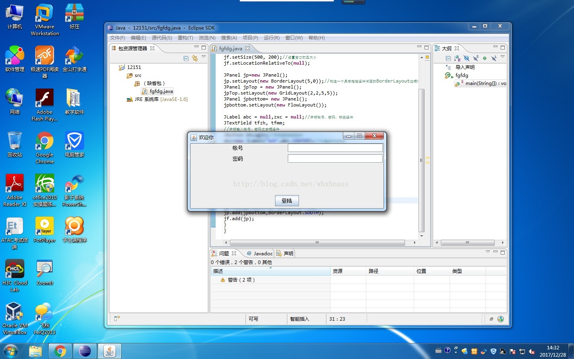The image size is (574, 359).
Task: Collapse all in the Package Explorer toolbar
Action: click(186, 58)
